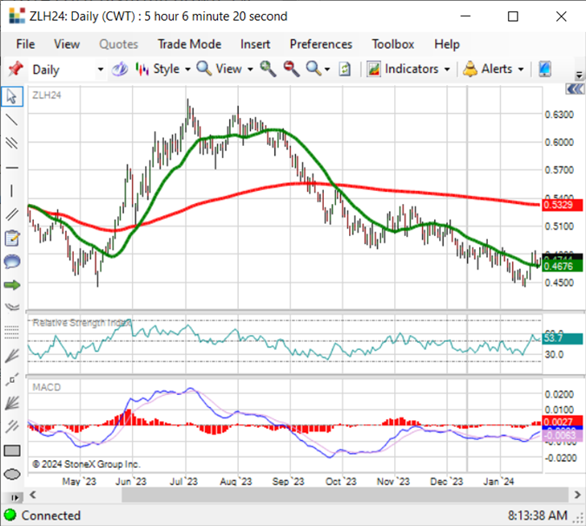
Task: Select the rectangle drawing tool
Action: tap(12, 450)
